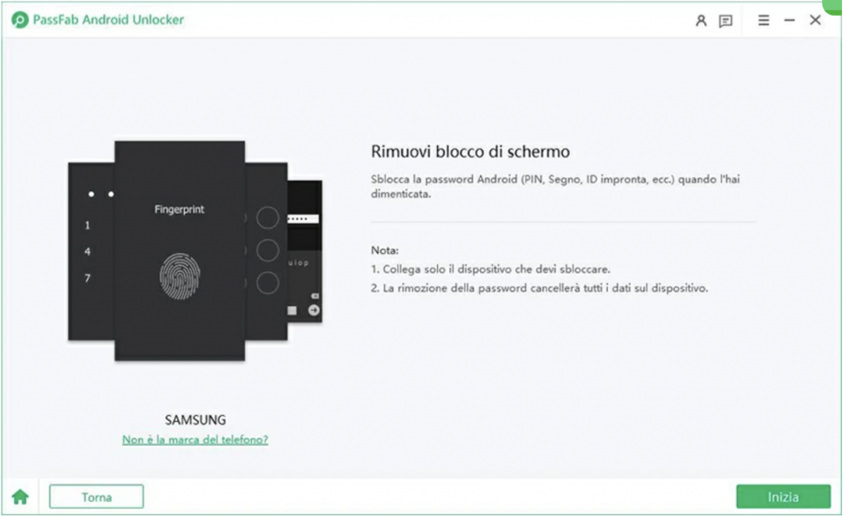
Task: Open the hamburger menu
Action: coord(763,21)
